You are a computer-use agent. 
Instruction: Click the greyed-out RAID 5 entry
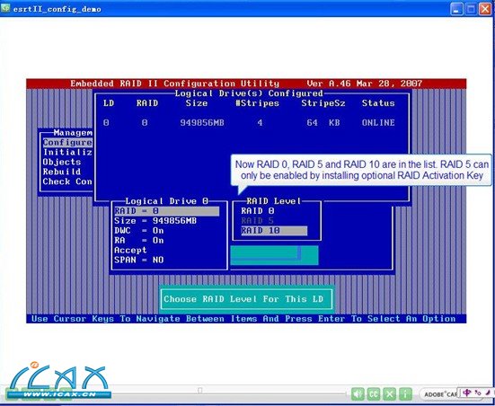[258, 221]
